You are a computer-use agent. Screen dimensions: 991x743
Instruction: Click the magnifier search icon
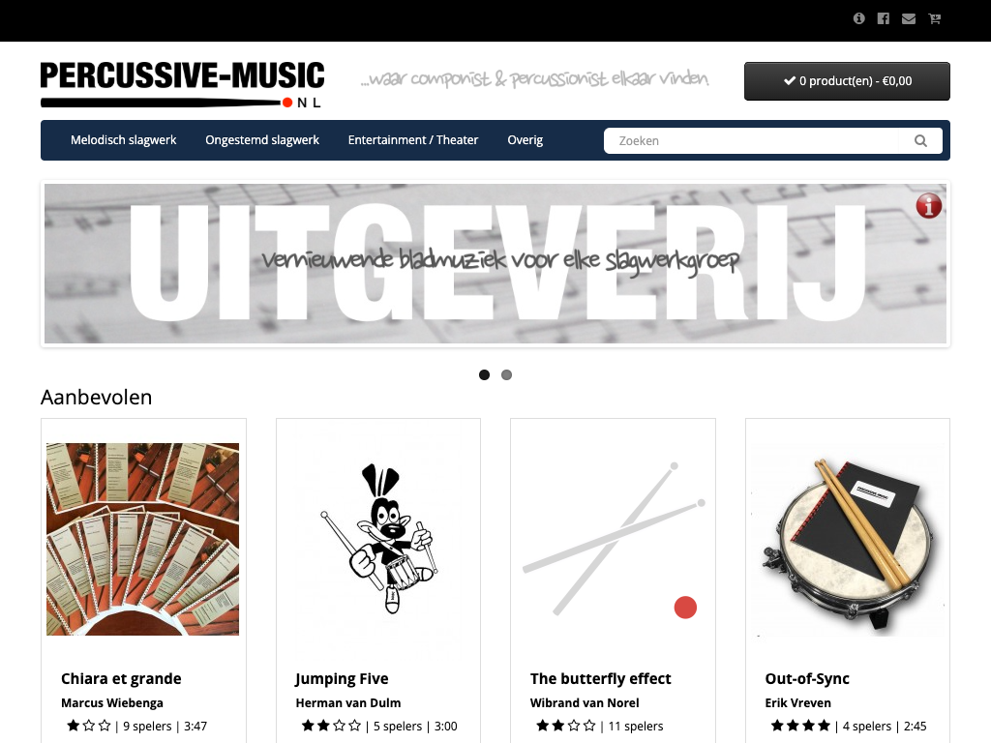tap(921, 141)
